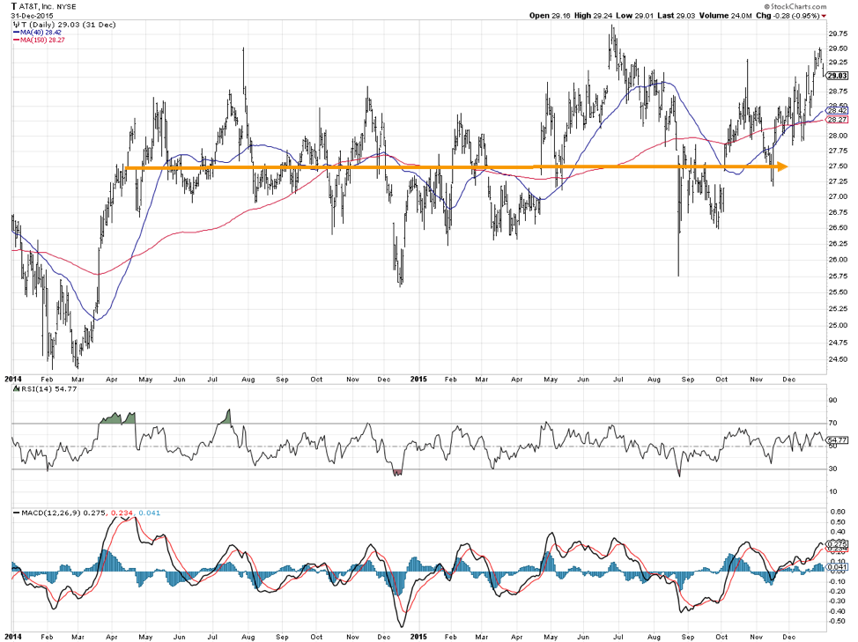Click the 29.75 price axis label
858x642 pixels.
(x=838, y=33)
